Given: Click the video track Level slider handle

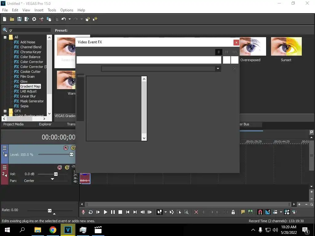Looking at the screenshot, I should (71, 155).
